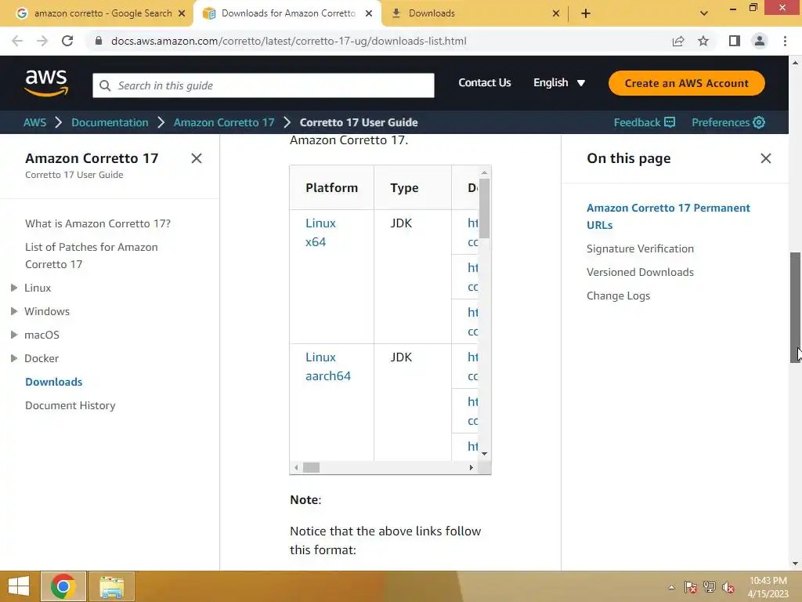The height and width of the screenshot is (602, 802).
Task: Click the Linux x64 platform link
Action: [320, 232]
